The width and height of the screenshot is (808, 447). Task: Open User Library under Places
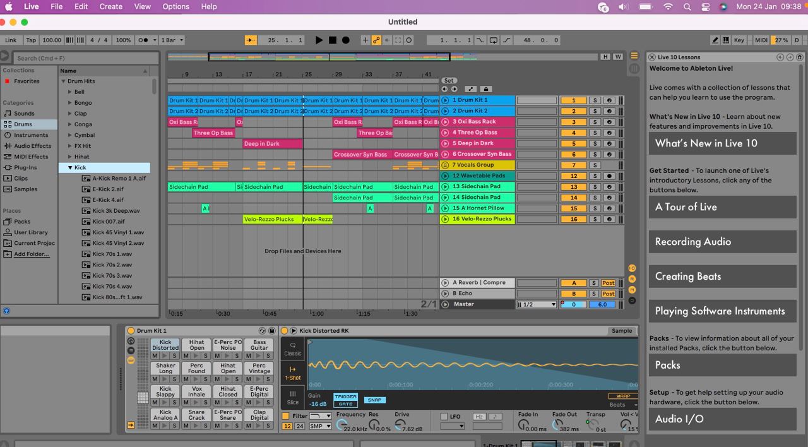click(x=31, y=232)
